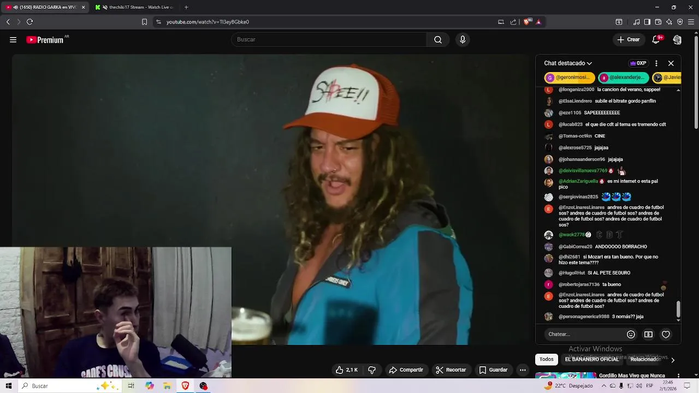699x393 pixels.
Task: Open browser tab search icon
Action: (x=619, y=22)
